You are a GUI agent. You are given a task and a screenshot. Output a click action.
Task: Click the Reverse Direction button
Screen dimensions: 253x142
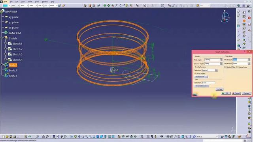point(202,86)
